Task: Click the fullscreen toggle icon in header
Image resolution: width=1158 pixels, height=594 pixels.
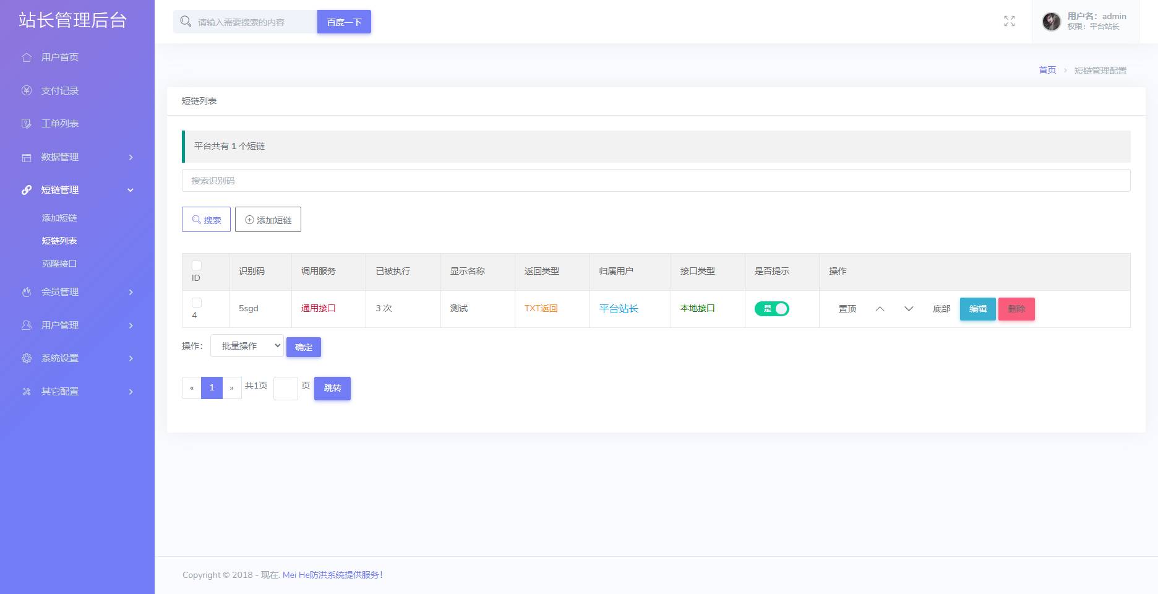Action: click(x=1009, y=22)
